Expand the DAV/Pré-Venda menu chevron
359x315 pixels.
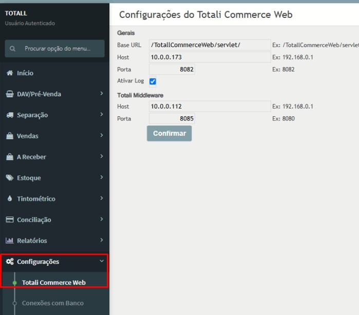(x=102, y=93)
